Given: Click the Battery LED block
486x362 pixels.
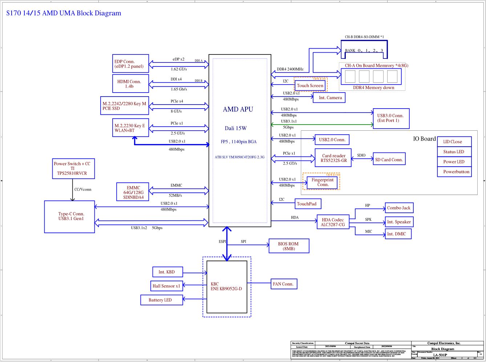Looking at the screenshot, I should tap(161, 300).
